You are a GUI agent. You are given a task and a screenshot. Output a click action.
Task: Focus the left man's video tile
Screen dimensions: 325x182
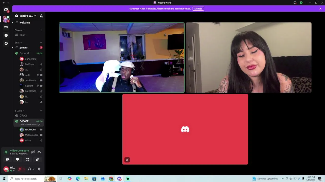122,58
